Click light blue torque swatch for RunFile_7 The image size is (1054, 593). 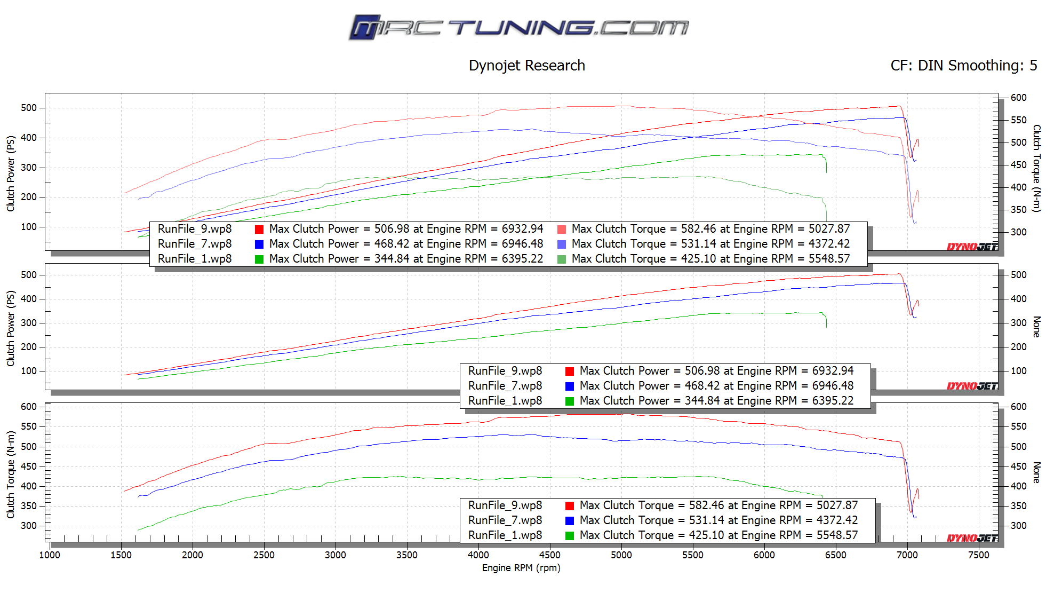point(562,244)
